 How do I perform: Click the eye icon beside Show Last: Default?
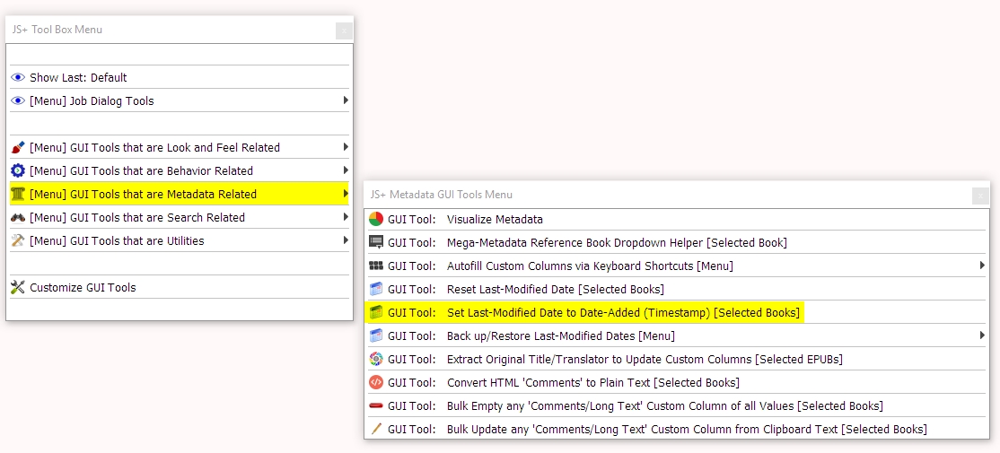tap(18, 78)
